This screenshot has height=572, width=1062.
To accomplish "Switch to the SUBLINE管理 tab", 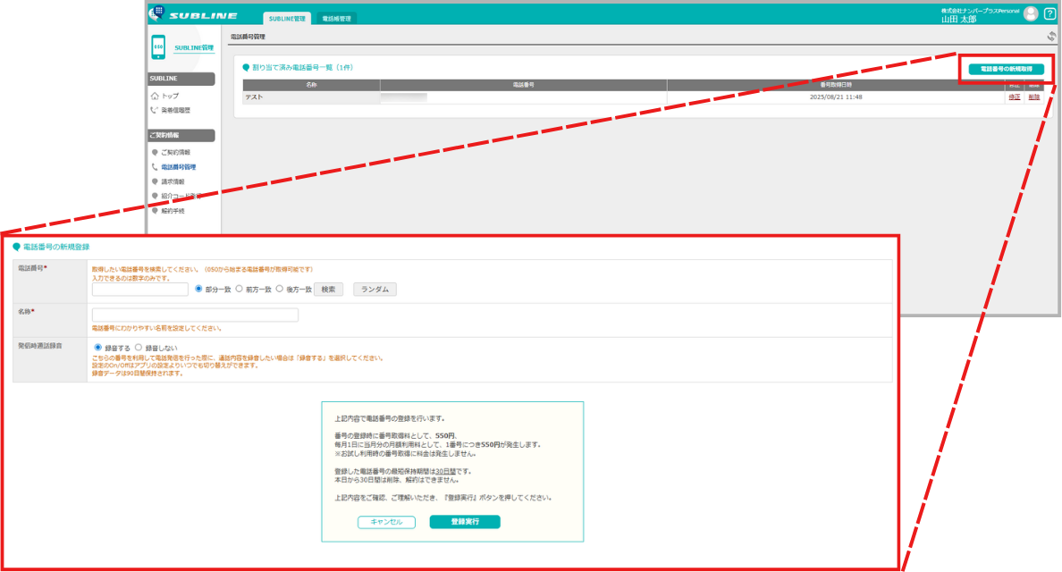I will pyautogui.click(x=286, y=18).
